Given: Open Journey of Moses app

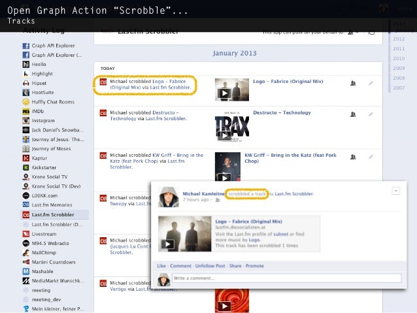Looking at the screenshot, I should click(51, 148).
